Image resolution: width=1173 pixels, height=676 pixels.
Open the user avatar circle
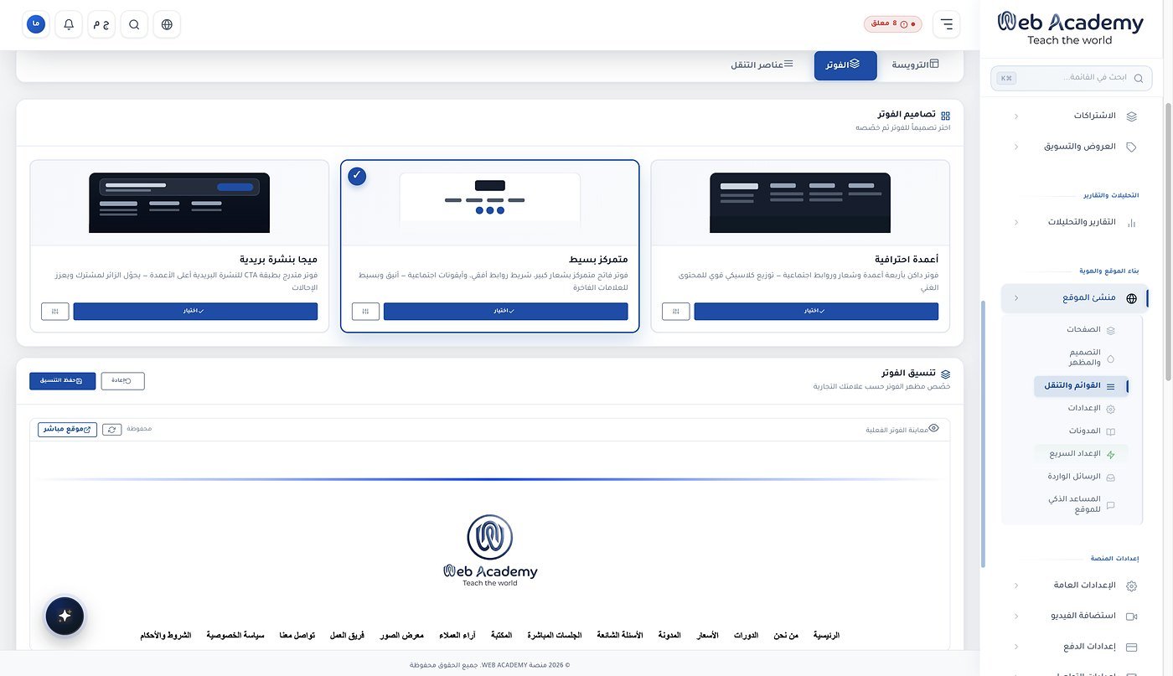click(x=36, y=24)
